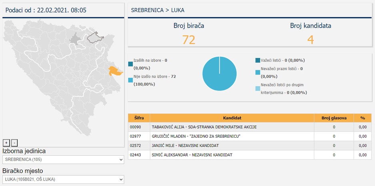375x186 pixels.
Task: Click the Nije izašlo na izbore legend swatch
Action: [130, 80]
